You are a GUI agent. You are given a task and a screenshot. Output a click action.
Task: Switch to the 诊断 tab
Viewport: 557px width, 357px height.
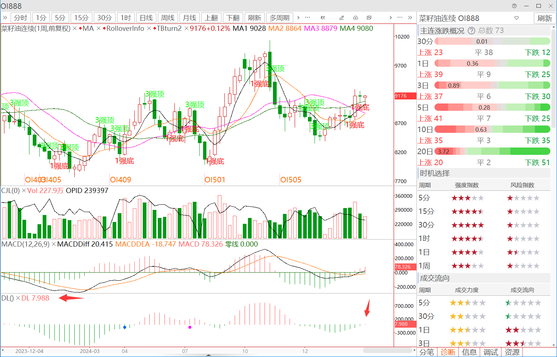point(448,352)
